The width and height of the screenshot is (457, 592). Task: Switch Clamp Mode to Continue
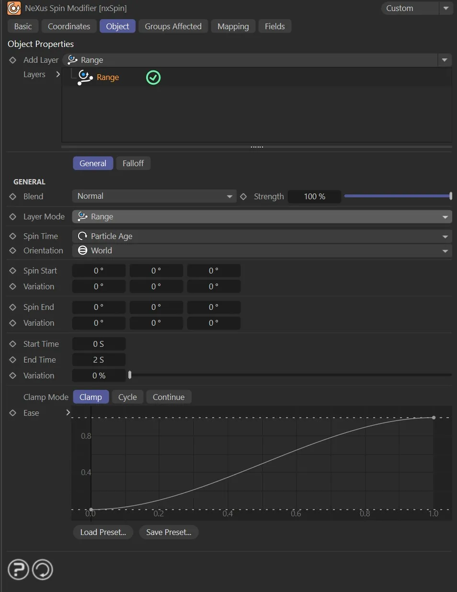pos(169,397)
